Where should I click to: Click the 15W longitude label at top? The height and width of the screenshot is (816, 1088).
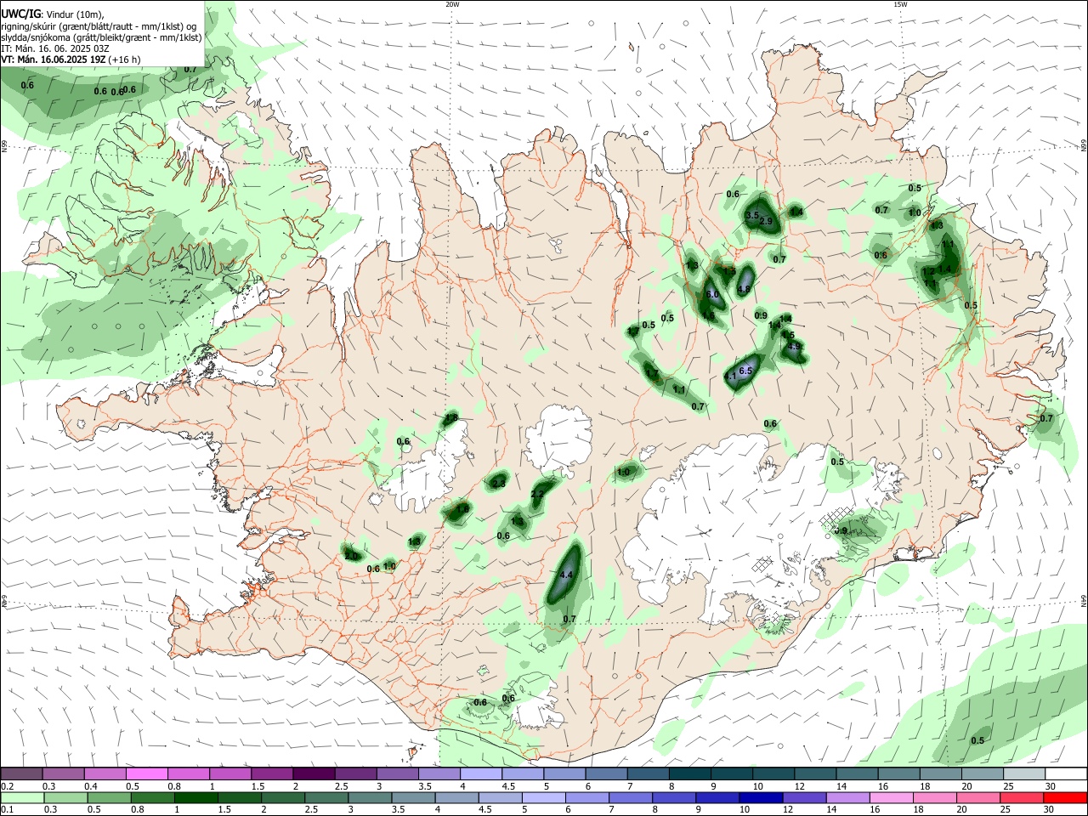click(x=900, y=4)
